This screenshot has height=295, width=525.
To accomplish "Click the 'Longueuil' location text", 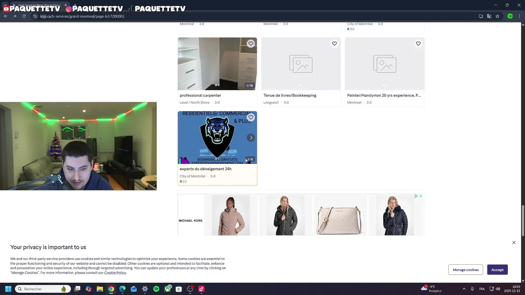I will 271,102.
